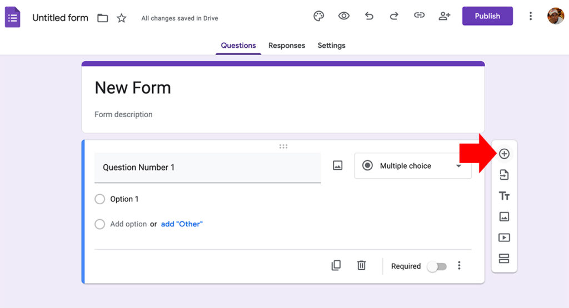Click the Form description field
Image resolution: width=569 pixels, height=308 pixels.
coord(123,114)
